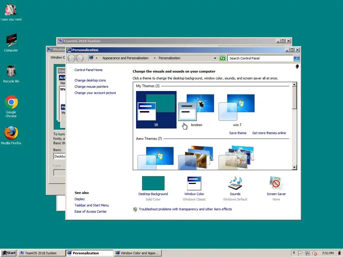Click Appearance and Personalization breadcrumb
343x257 pixels.
coord(125,58)
